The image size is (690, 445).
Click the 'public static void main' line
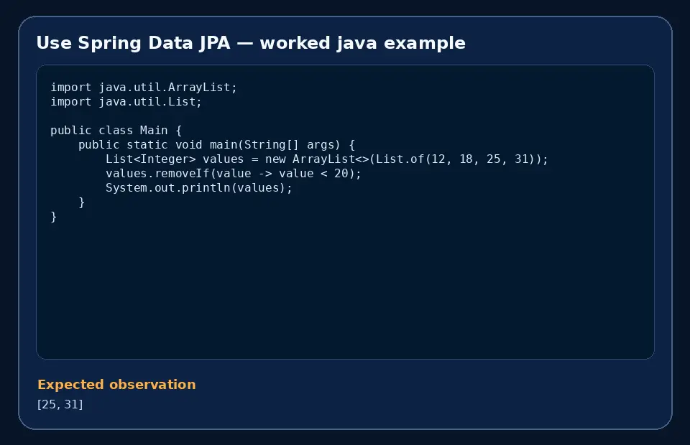(216, 145)
